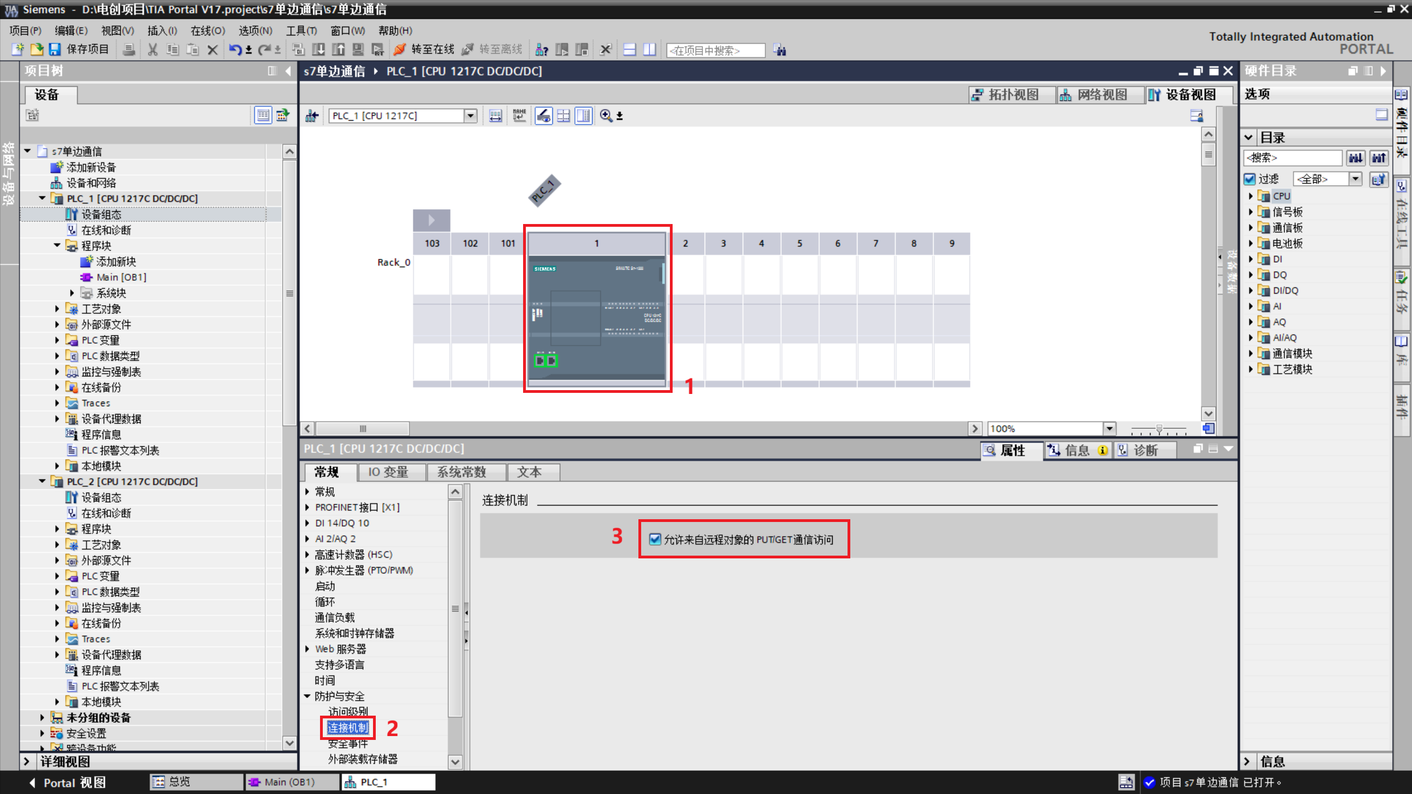The height and width of the screenshot is (794, 1412).
Task: Open the PLC_1 device selection dropdown
Action: [470, 115]
